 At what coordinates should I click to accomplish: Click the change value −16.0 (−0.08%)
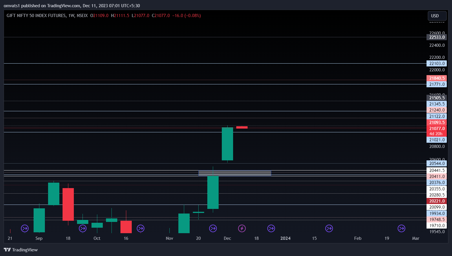[x=186, y=16]
